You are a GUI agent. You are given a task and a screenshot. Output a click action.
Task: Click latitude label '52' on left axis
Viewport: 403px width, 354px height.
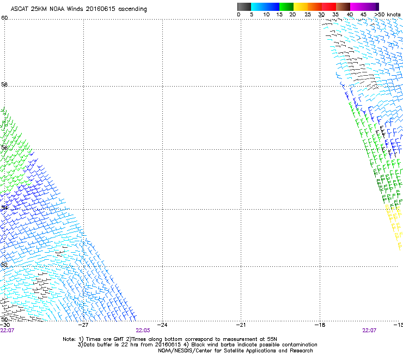point(4,265)
